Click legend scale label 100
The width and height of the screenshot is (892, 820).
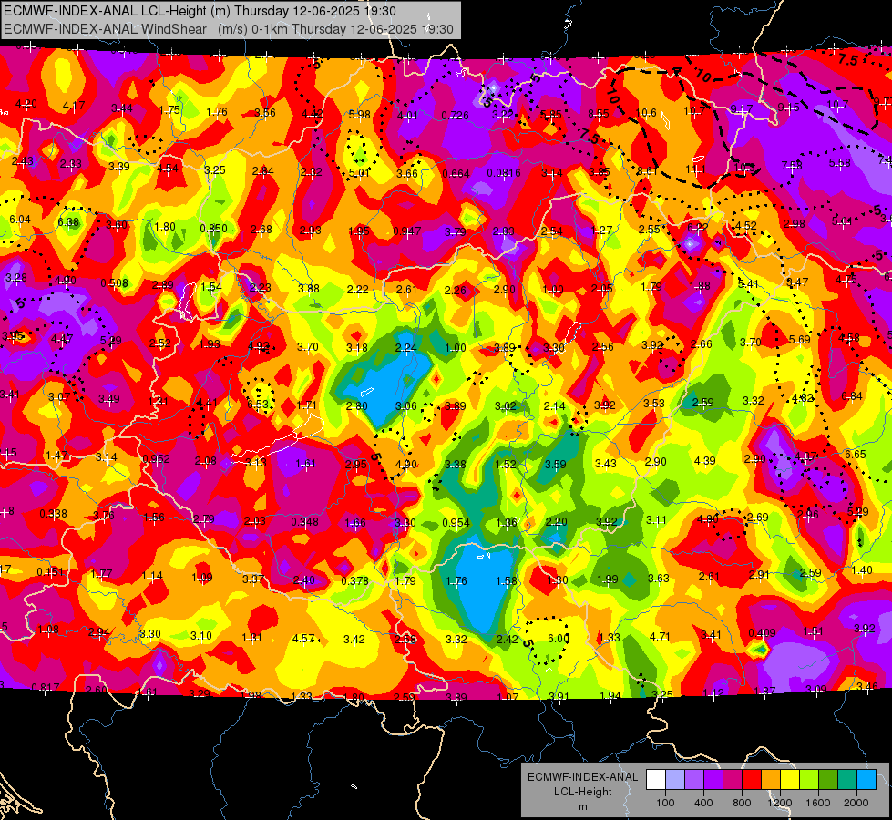[665, 803]
